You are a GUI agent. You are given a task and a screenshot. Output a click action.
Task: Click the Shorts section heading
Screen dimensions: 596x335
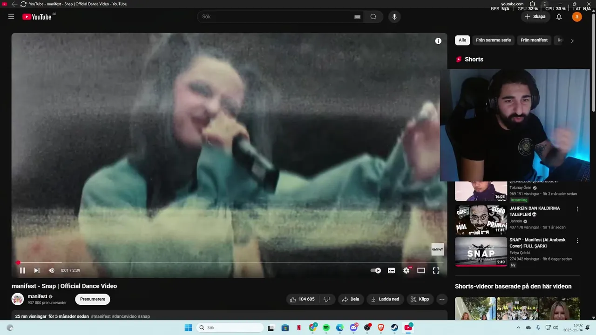(474, 59)
